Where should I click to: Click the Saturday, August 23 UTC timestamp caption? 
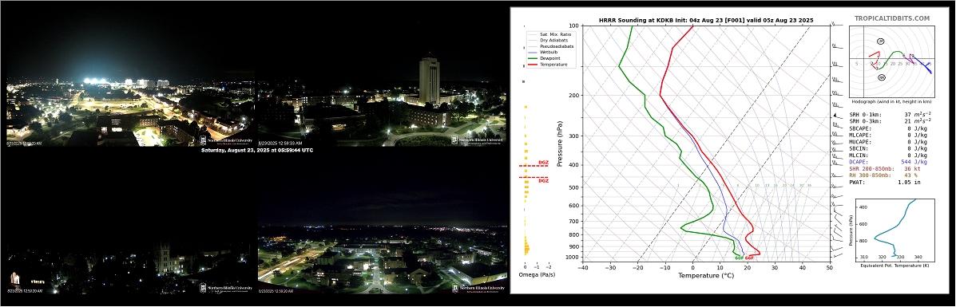(x=256, y=150)
